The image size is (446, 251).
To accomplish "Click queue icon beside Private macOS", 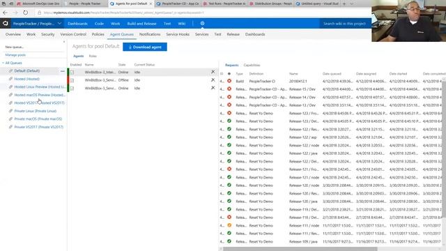I will [x=10, y=119].
